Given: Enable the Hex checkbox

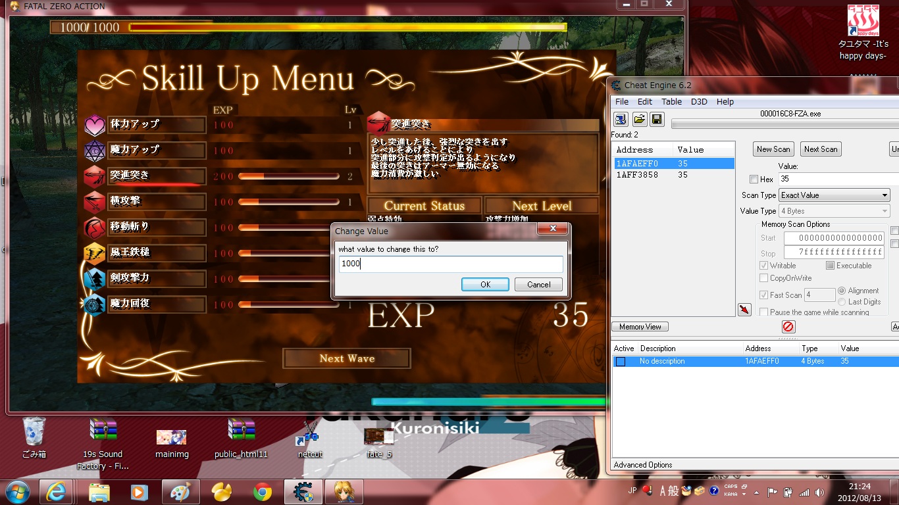Looking at the screenshot, I should [754, 180].
